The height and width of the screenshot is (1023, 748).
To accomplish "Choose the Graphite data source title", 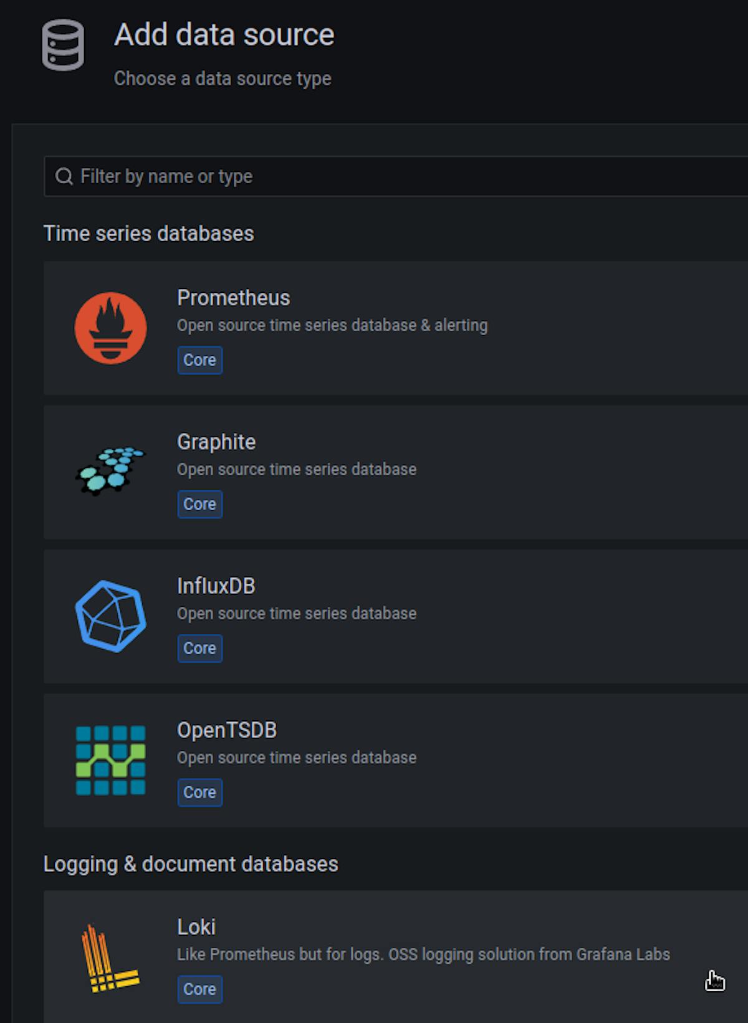I will point(216,442).
